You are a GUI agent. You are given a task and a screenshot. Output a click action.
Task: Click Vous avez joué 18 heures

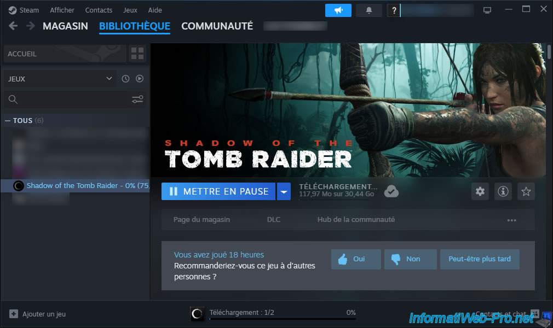pyautogui.click(x=219, y=255)
